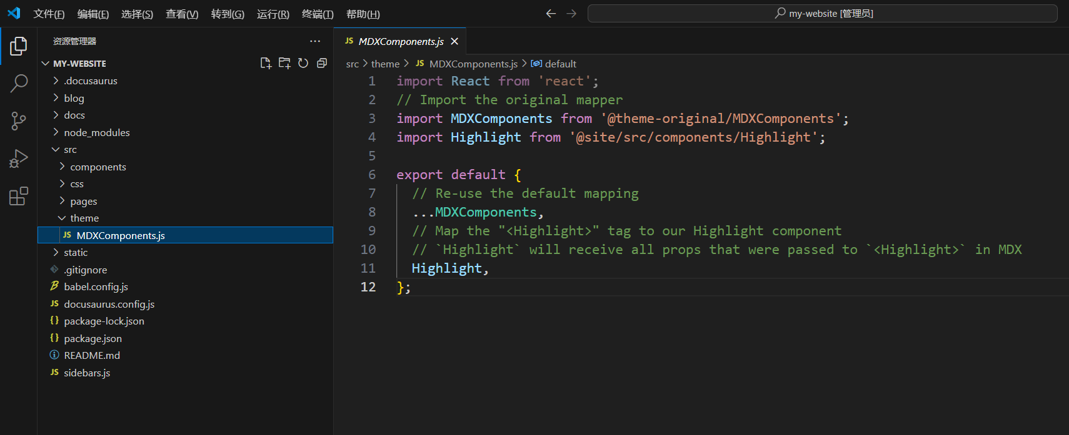
Task: Click the JS icon of sidebars.js
Action: coord(54,373)
